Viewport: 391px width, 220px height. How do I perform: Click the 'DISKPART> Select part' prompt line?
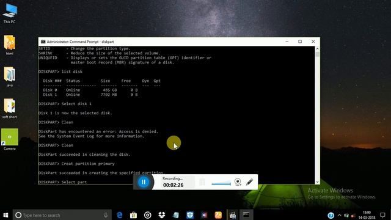click(x=62, y=182)
